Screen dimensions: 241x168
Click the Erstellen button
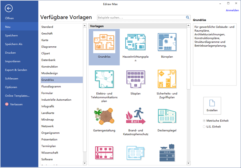pos(212,106)
